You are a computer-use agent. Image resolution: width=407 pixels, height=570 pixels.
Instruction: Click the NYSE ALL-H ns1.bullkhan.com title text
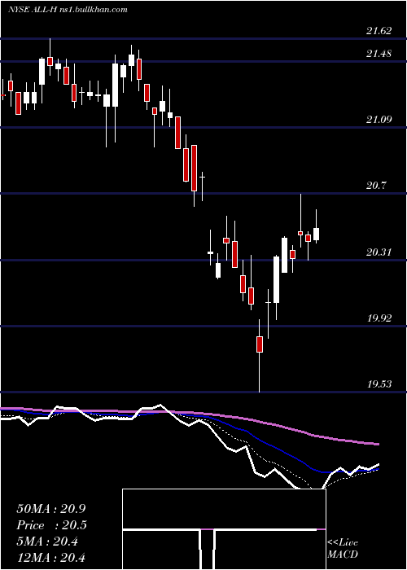[68, 10]
